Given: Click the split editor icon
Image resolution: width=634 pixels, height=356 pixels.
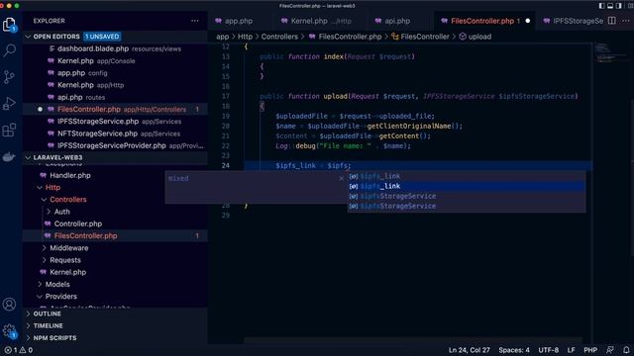Looking at the screenshot, I should coord(612,21).
